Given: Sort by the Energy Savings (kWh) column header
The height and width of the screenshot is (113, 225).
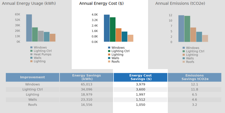Looking at the screenshot, I should 87,77.
